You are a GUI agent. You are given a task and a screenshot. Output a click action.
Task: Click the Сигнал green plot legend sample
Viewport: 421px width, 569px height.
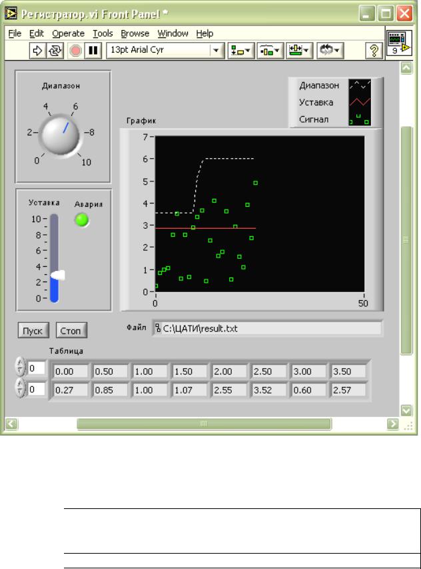pos(360,119)
